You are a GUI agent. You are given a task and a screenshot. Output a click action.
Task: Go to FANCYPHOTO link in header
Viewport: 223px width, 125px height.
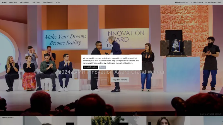(183, 2)
